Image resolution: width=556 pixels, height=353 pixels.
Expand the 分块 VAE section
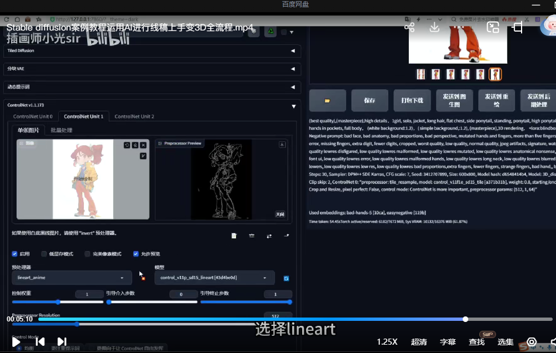[152, 69]
